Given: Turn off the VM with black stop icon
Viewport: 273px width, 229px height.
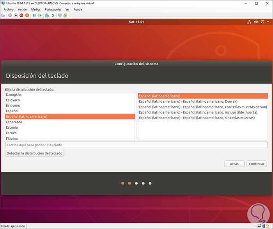Looking at the screenshot, I should coord(16,16).
